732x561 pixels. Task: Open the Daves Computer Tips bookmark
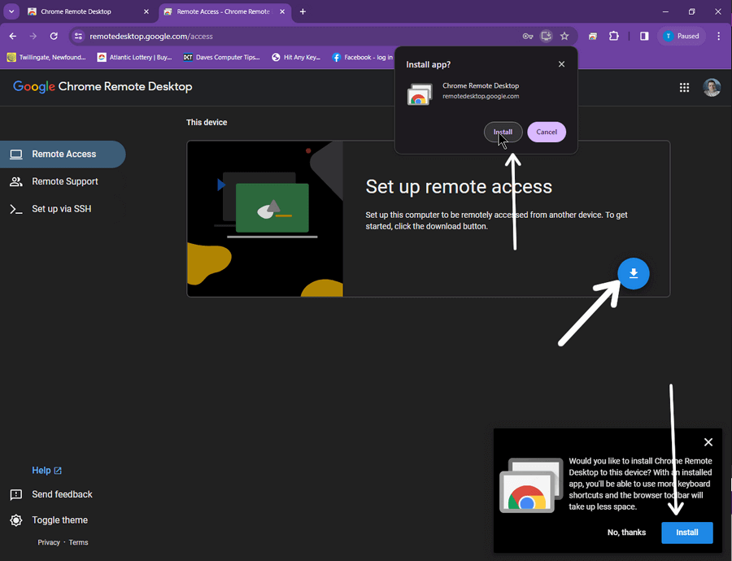coord(221,58)
